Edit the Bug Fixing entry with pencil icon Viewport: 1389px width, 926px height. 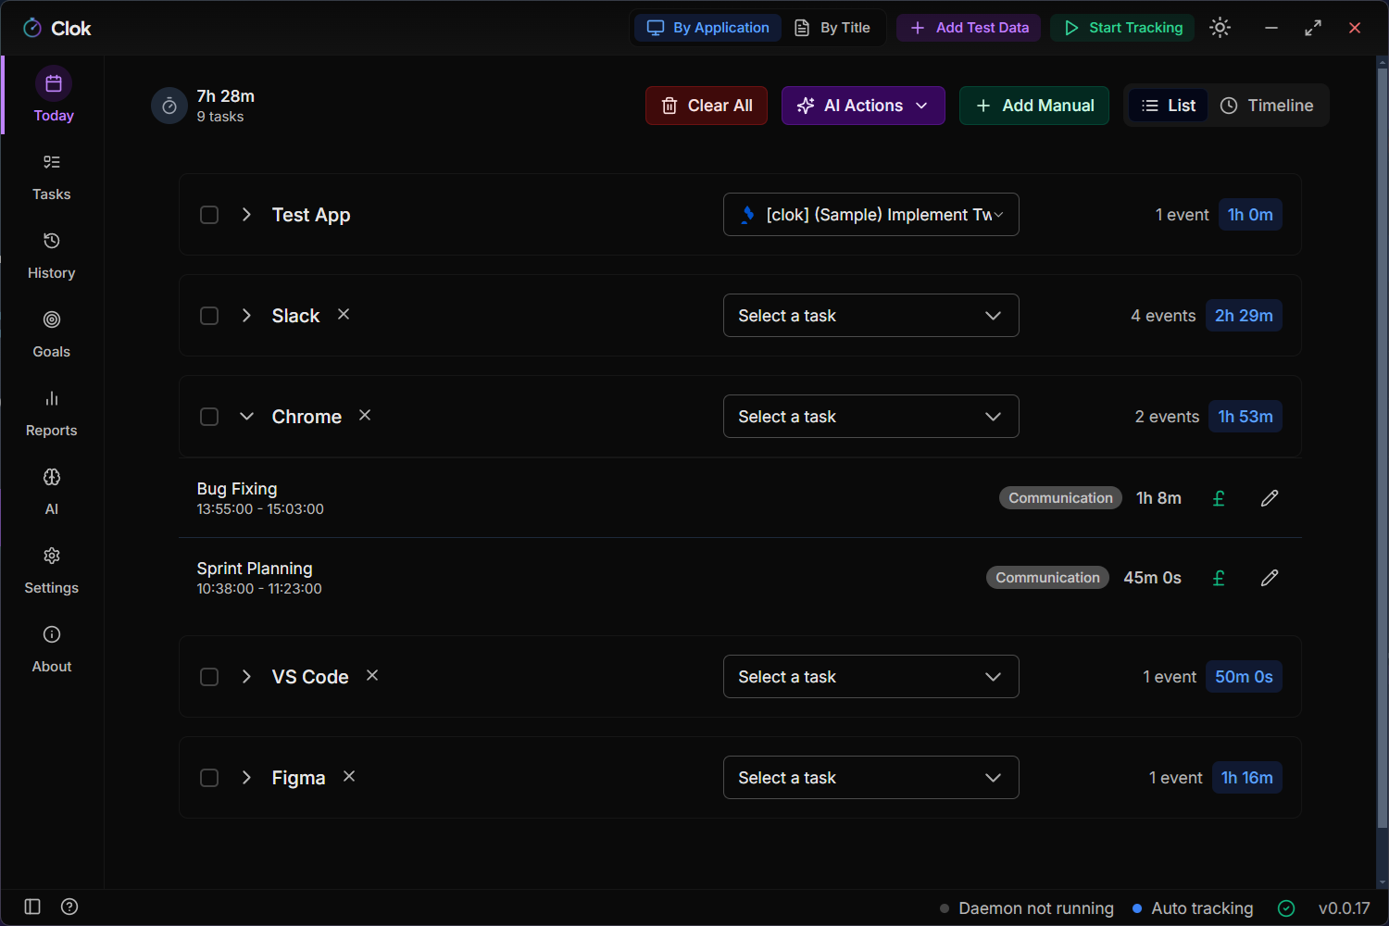1270,498
